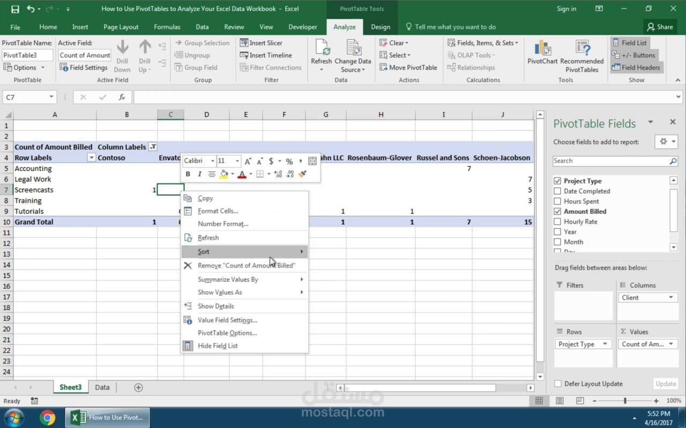Apply Accounting Number Format ($) in the mini toolbar
This screenshot has height=428, width=686.
tap(271, 161)
